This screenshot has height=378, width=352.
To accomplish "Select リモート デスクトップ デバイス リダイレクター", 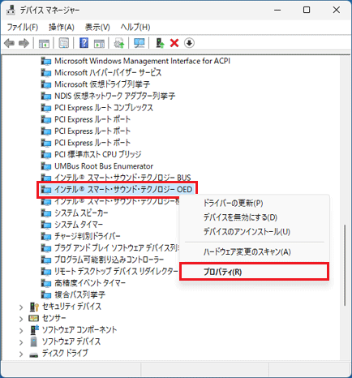I will pos(116,272).
